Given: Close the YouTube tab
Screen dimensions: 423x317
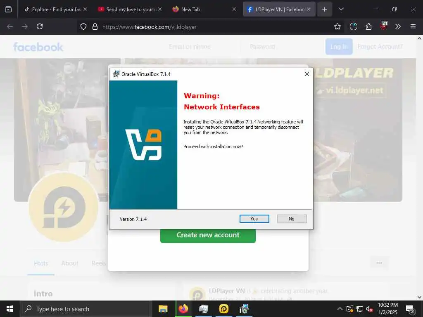Looking at the screenshot, I should pos(160,9).
